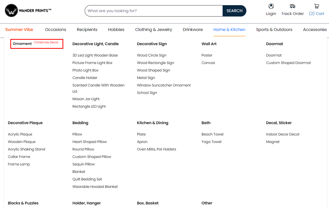Open the Drinkware menu
The height and width of the screenshot is (208, 329).
click(193, 30)
